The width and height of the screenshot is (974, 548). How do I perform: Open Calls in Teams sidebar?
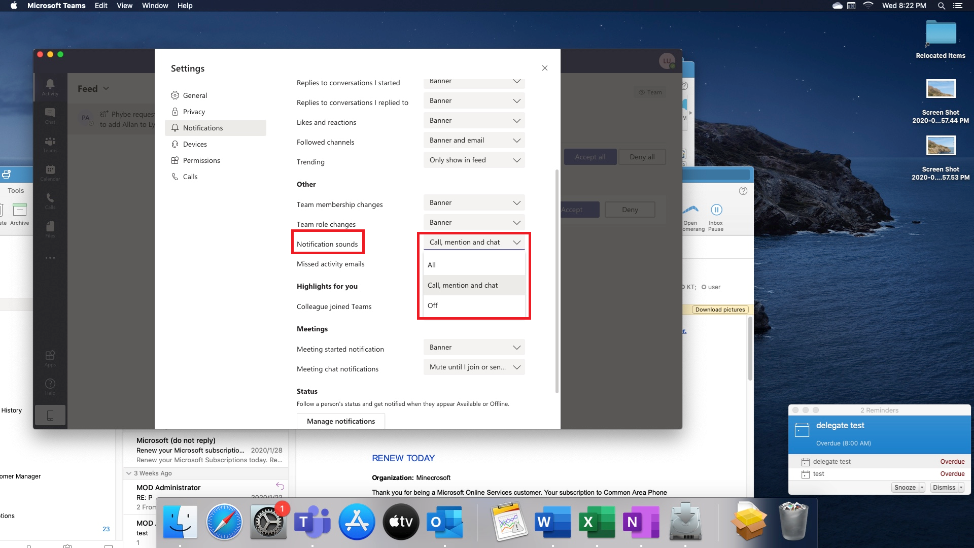click(x=50, y=200)
